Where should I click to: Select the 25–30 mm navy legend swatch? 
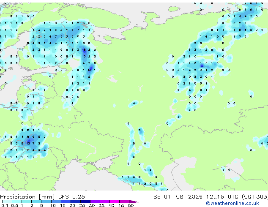85,202
